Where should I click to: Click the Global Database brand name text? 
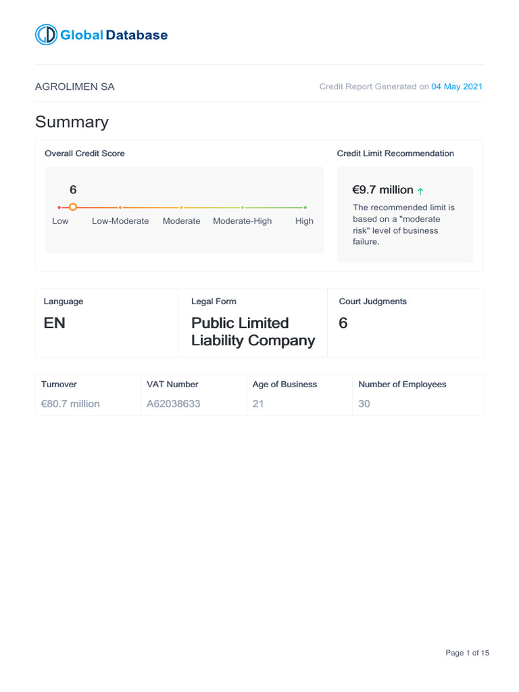114,35
